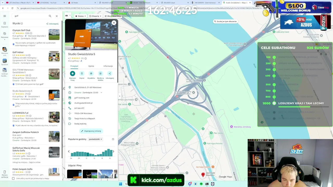Click the Pobierz aplikację icon
This screenshot has height=187, width=333.
4,174
